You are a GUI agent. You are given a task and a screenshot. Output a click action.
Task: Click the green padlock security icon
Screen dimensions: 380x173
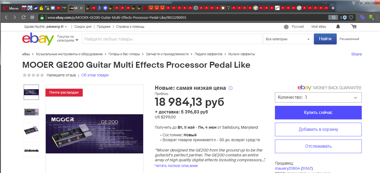(42, 17)
